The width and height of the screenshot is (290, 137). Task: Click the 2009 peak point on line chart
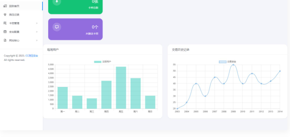click(233, 65)
